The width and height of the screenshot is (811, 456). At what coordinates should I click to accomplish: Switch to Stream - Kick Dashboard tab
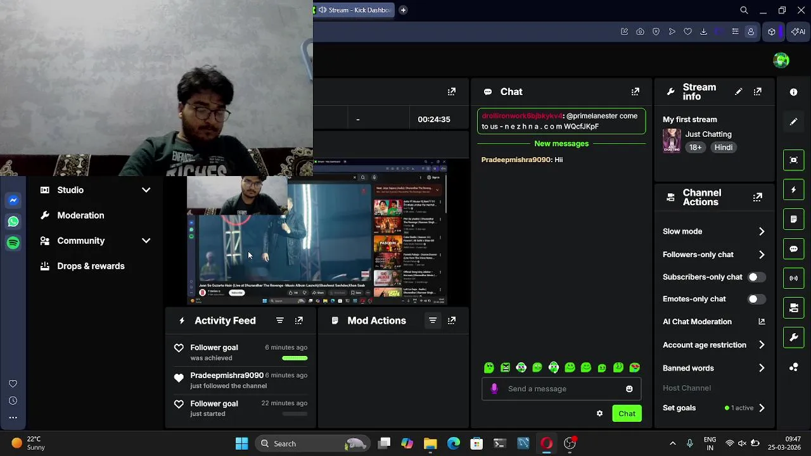pos(354,10)
